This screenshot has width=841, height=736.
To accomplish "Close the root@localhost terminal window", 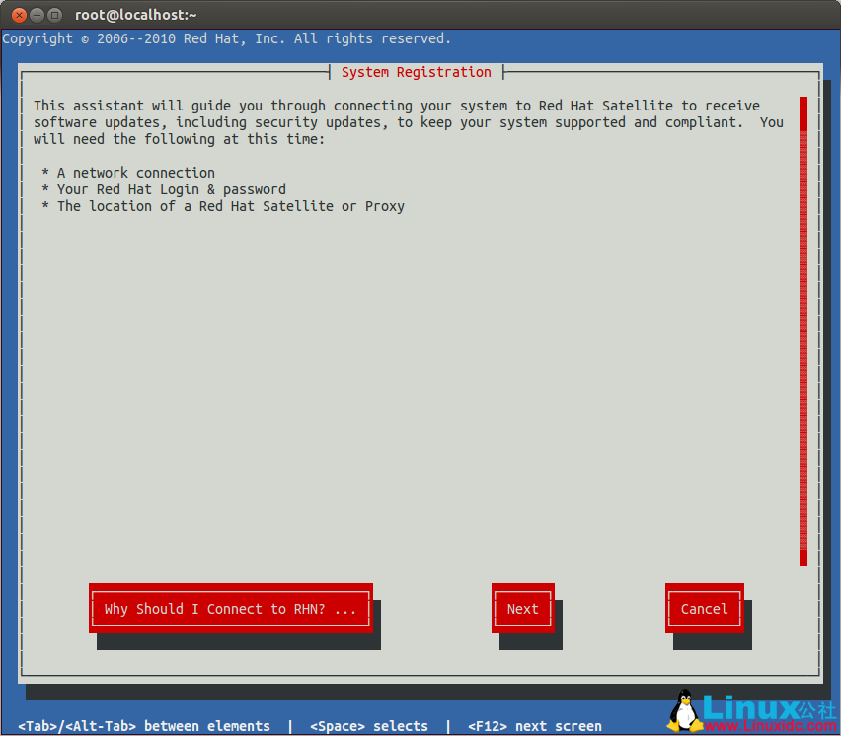I will pos(20,15).
